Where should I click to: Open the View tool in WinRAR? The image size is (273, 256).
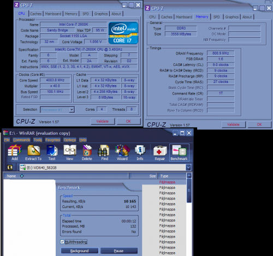click(x=70, y=152)
